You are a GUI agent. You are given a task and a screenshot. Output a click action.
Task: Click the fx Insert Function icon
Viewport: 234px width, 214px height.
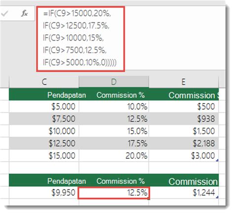[24, 13]
